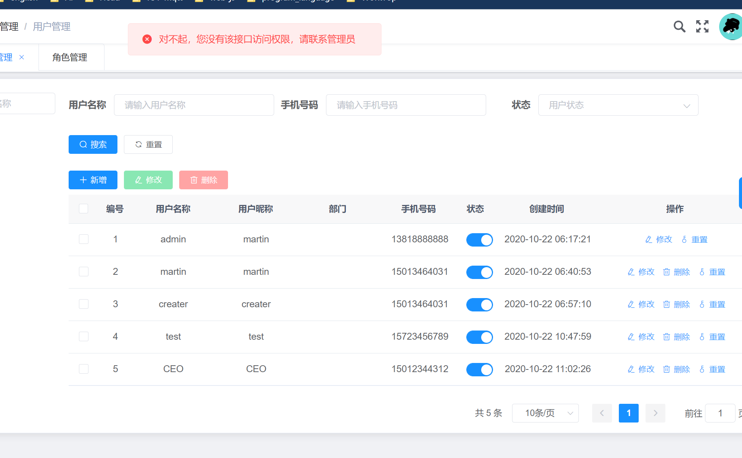Click 删除 trash link in row 2 martin
This screenshot has width=742, height=458.
tap(676, 272)
